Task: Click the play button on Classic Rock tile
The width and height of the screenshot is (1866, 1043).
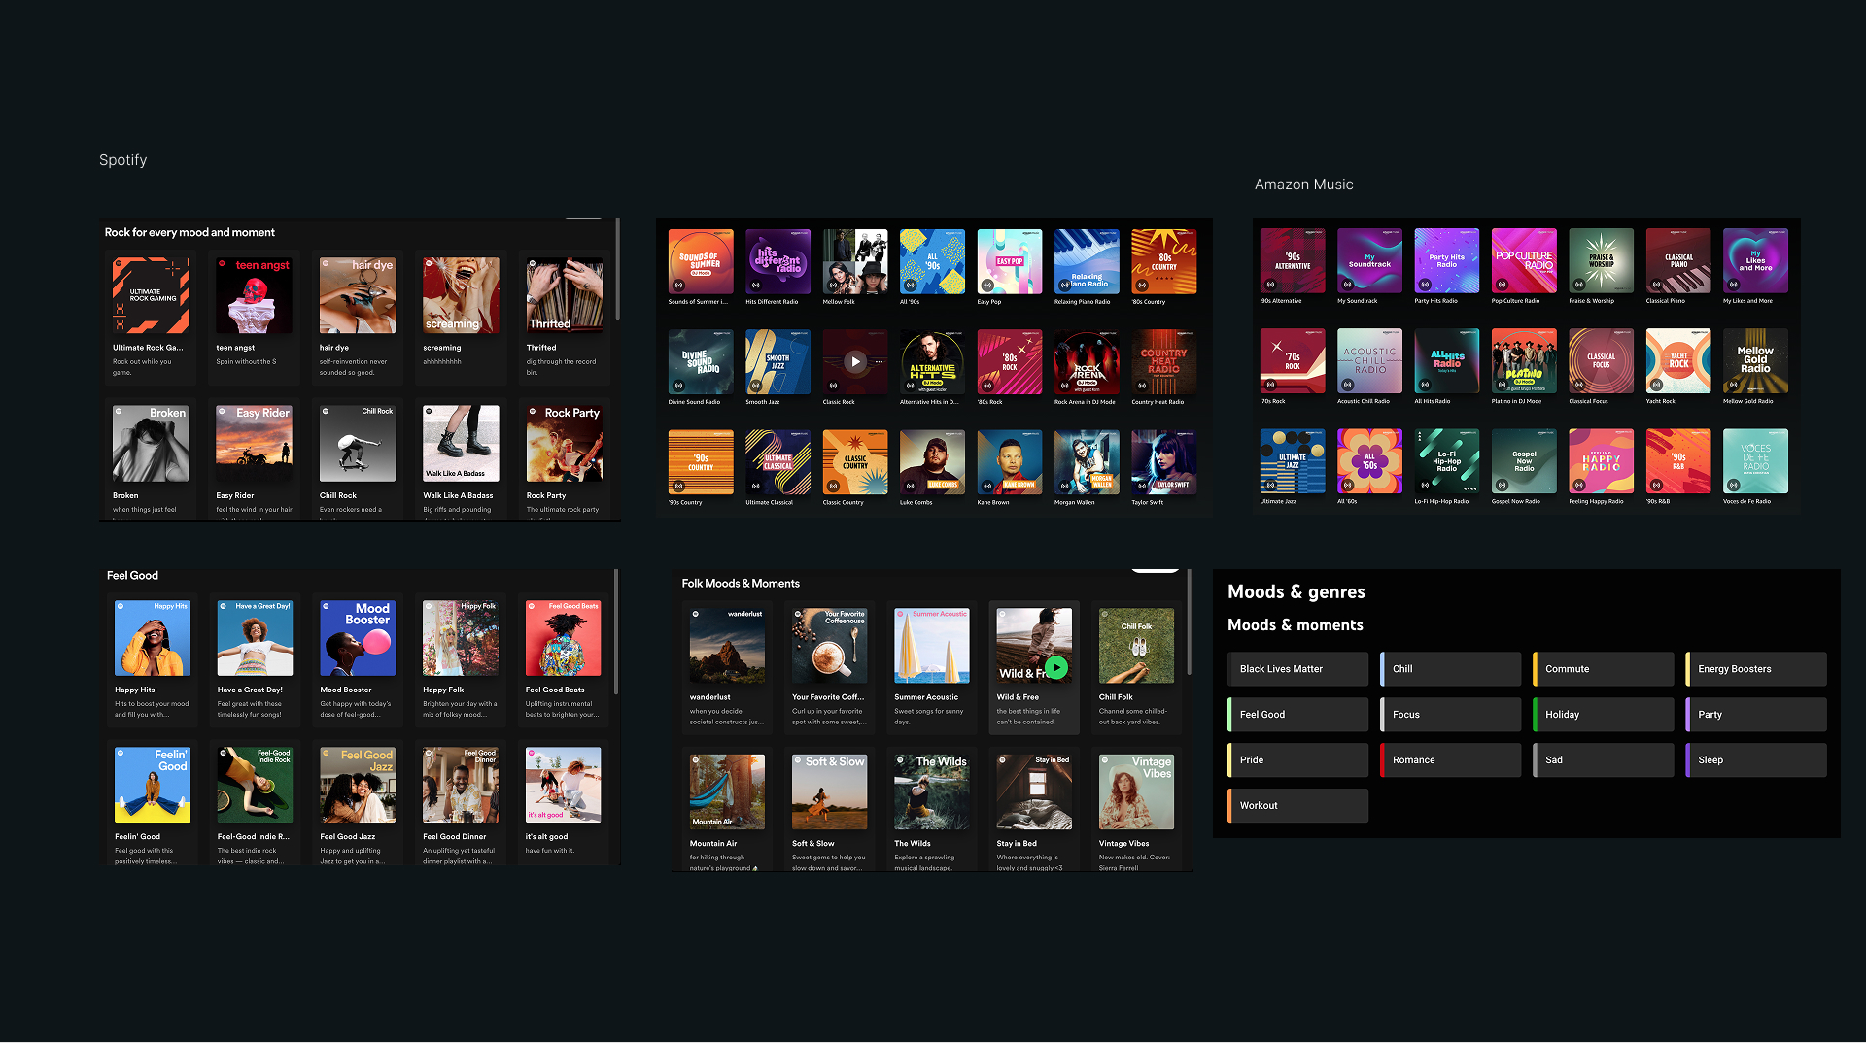Action: pos(855,361)
